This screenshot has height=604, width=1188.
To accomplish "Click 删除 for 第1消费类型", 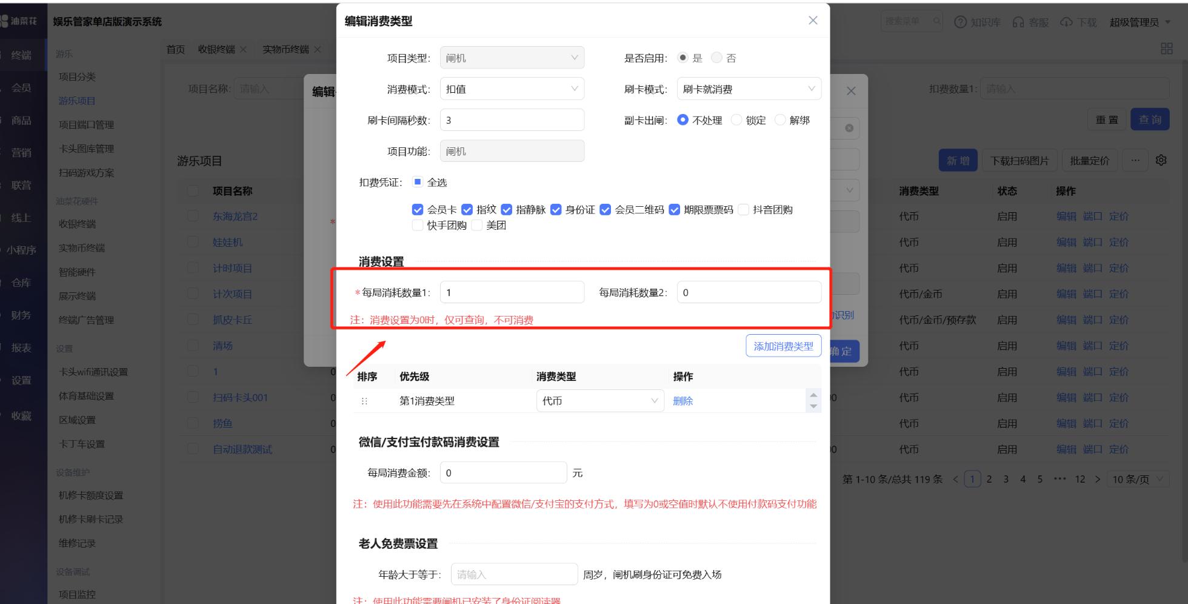I will [683, 401].
